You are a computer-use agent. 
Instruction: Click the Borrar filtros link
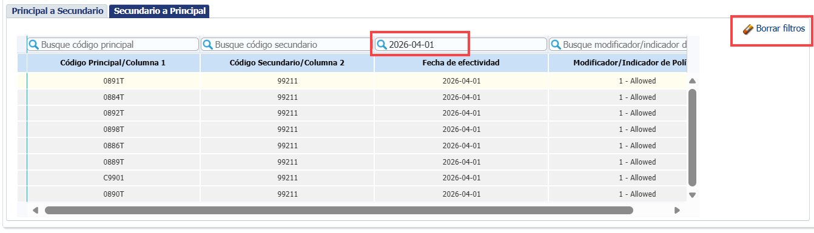click(x=781, y=28)
